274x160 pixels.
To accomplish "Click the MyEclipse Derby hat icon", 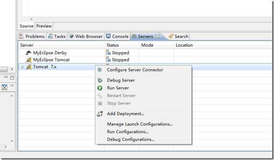I will point(28,53).
